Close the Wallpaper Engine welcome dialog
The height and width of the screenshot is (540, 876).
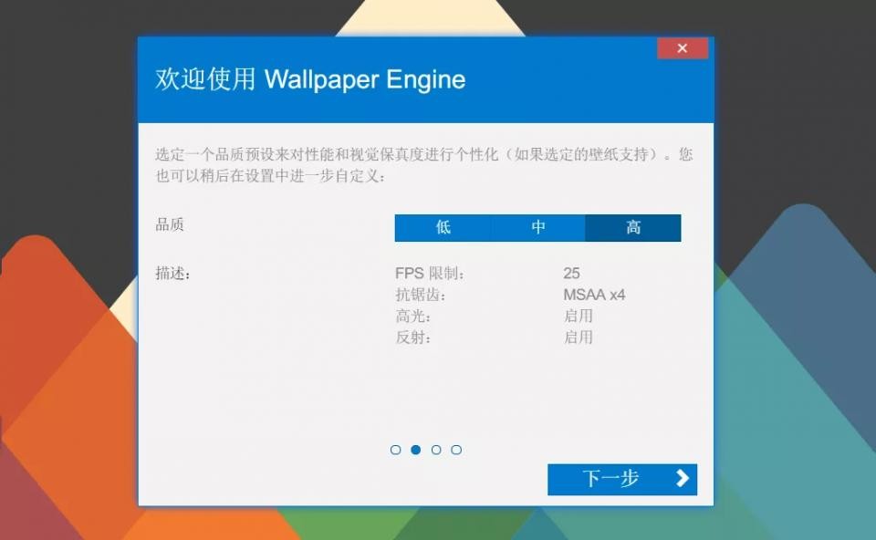tap(682, 48)
